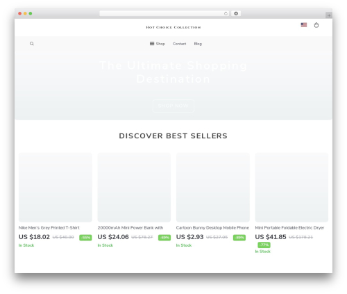Click the SHOP NOW button
The image size is (347, 294).
pyautogui.click(x=173, y=106)
